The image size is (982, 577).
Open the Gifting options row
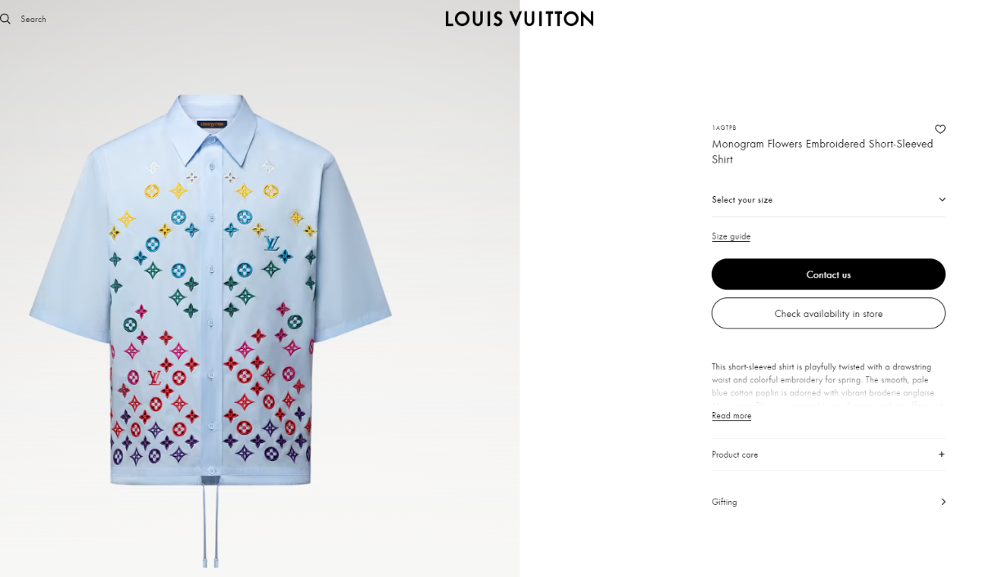pyautogui.click(x=828, y=502)
